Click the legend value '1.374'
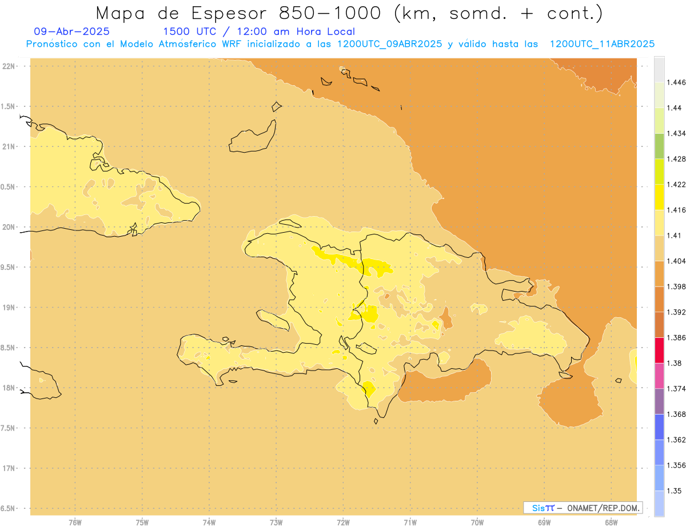This screenshot has height=530, width=686. pos(677,389)
